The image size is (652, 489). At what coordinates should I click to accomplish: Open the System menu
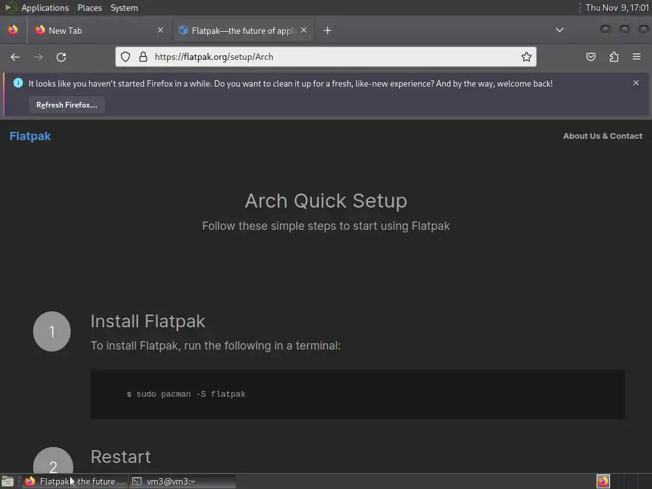click(124, 8)
